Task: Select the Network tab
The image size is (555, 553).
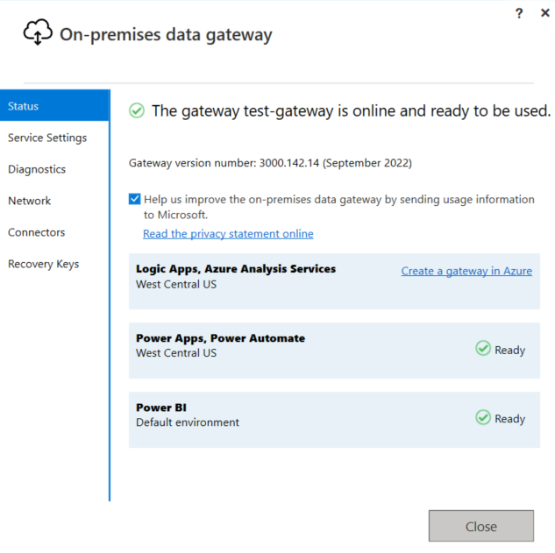Action: [30, 201]
